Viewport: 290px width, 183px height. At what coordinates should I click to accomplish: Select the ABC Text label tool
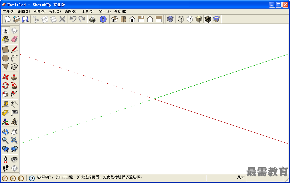pos(14,113)
